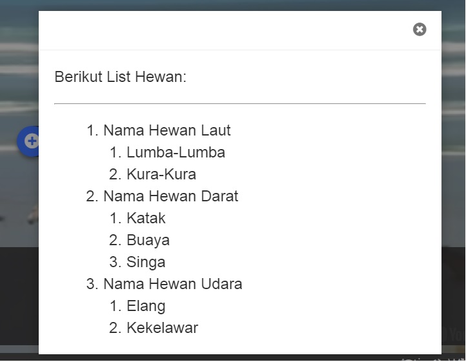The height and width of the screenshot is (362, 466).
Task: Click the number 3 before Nama Hewan Udara
Action: click(x=92, y=284)
